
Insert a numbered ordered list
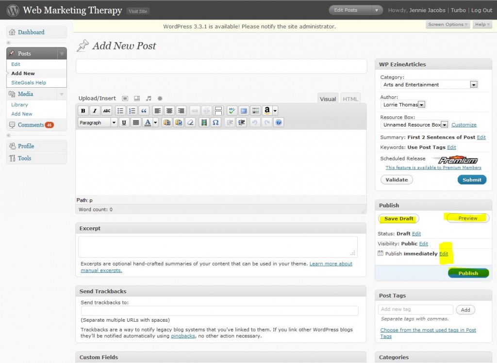[132, 111]
